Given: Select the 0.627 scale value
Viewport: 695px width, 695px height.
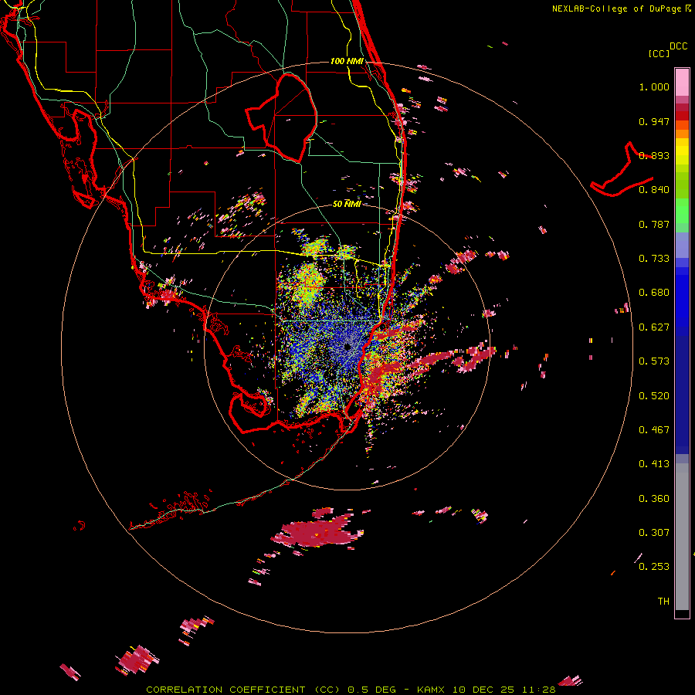Looking at the screenshot, I should pyautogui.click(x=654, y=327).
